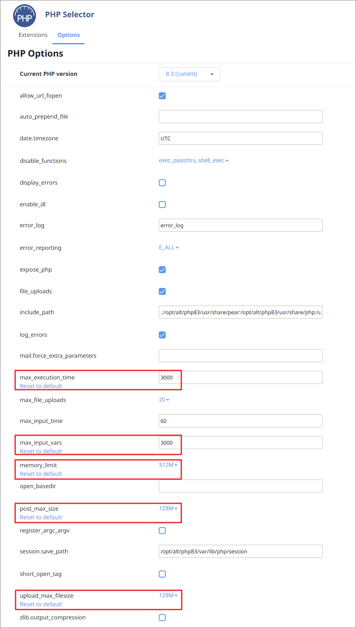
Task: Enable zlib.output_compression checkbox
Action: click(x=162, y=618)
